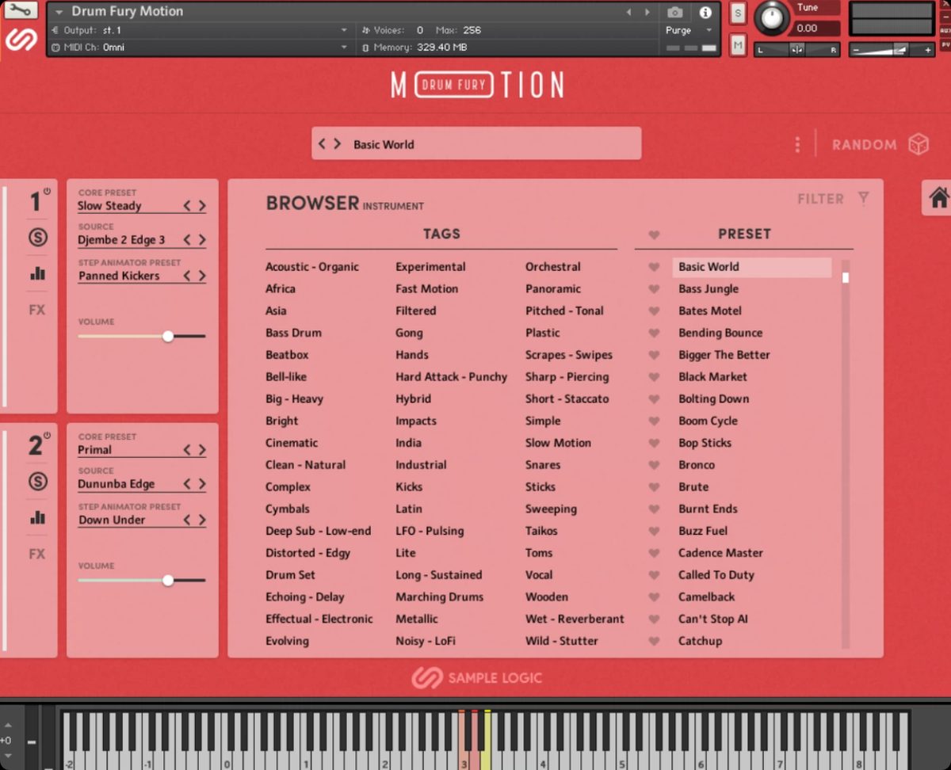The width and height of the screenshot is (951, 770).
Task: Load the Bolting Down preset
Action: pos(713,399)
